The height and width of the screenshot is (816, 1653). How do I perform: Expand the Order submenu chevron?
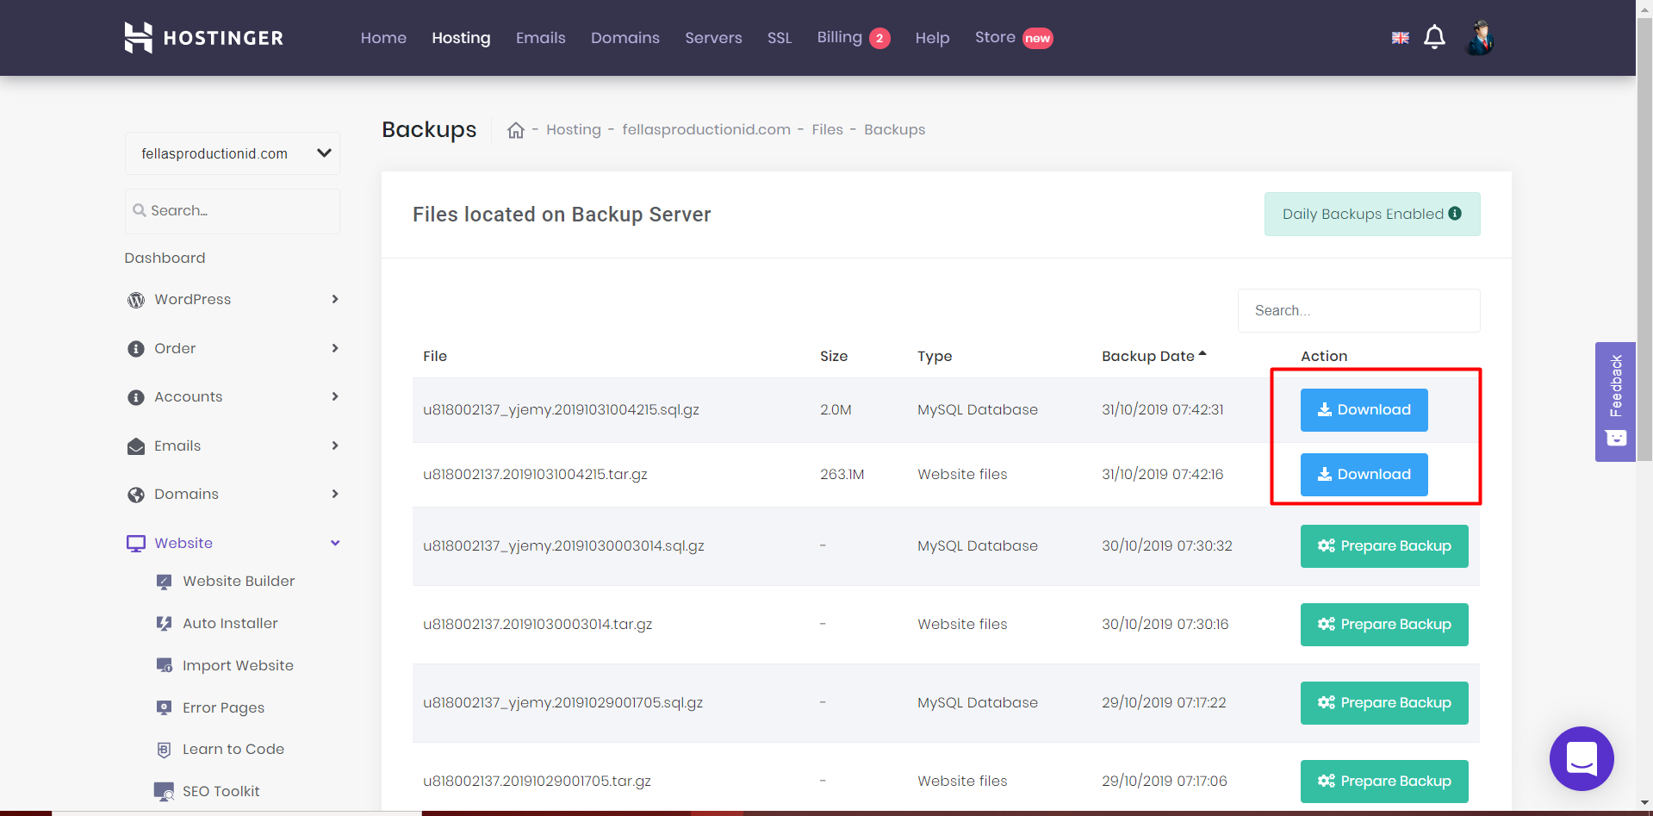coord(335,348)
